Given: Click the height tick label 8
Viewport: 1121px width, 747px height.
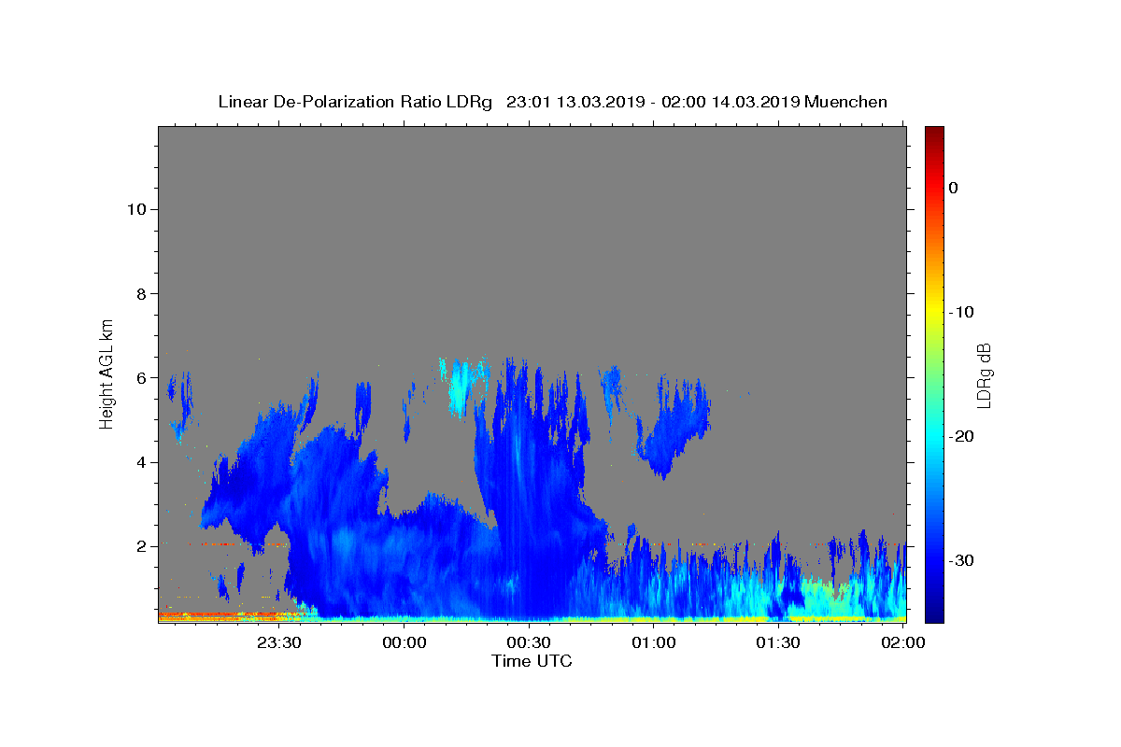Looking at the screenshot, I should (139, 293).
